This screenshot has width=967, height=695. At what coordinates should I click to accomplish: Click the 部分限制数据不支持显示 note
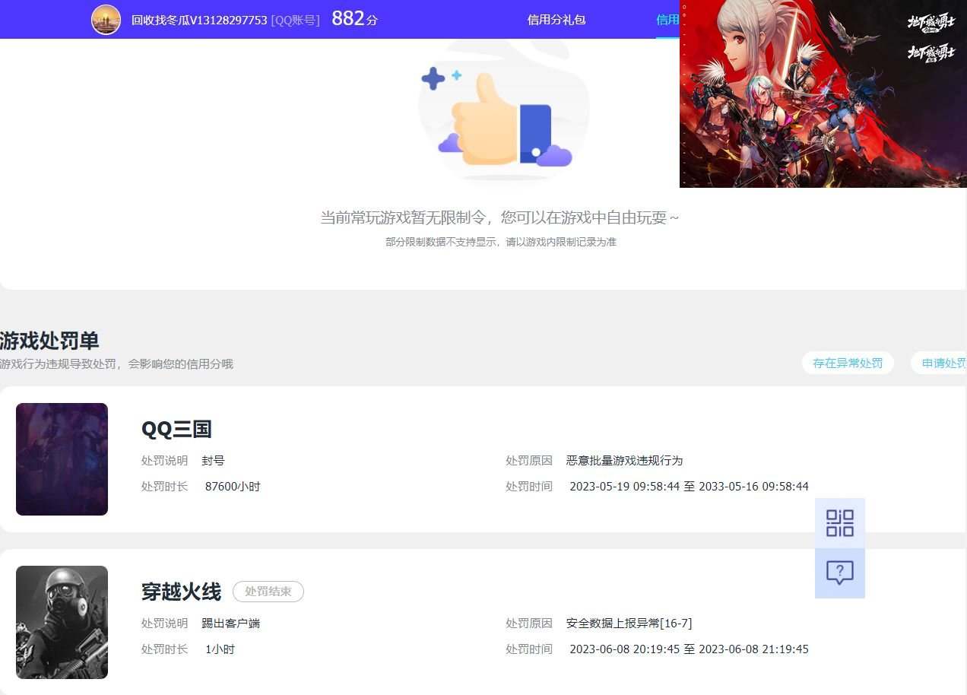501,243
